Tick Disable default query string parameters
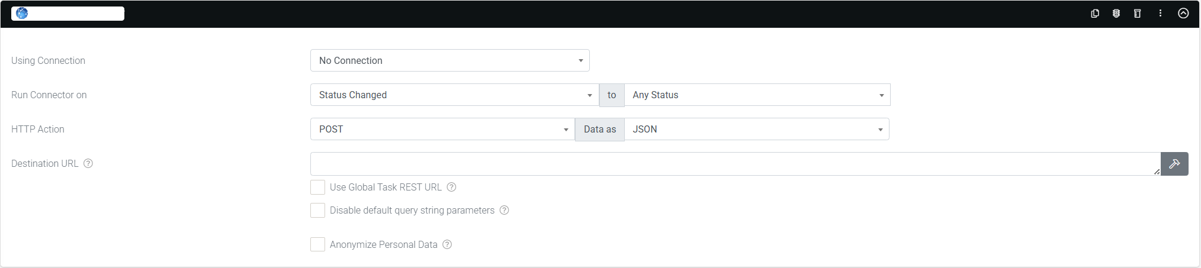 [317, 210]
